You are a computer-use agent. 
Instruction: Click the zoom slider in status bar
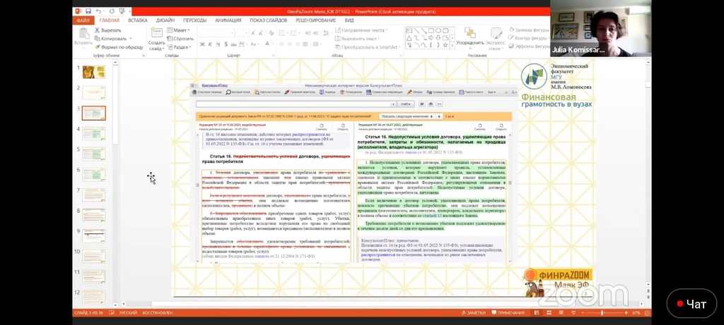pyautogui.click(x=602, y=313)
